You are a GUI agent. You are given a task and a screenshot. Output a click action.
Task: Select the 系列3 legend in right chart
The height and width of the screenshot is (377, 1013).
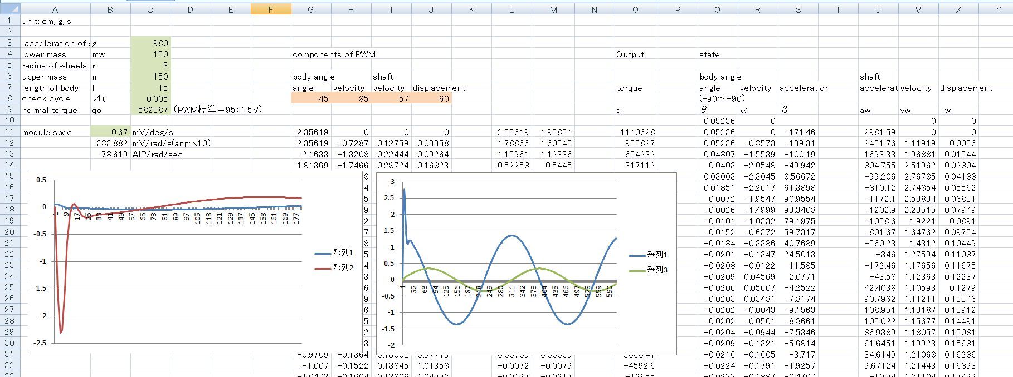pyautogui.click(x=648, y=270)
